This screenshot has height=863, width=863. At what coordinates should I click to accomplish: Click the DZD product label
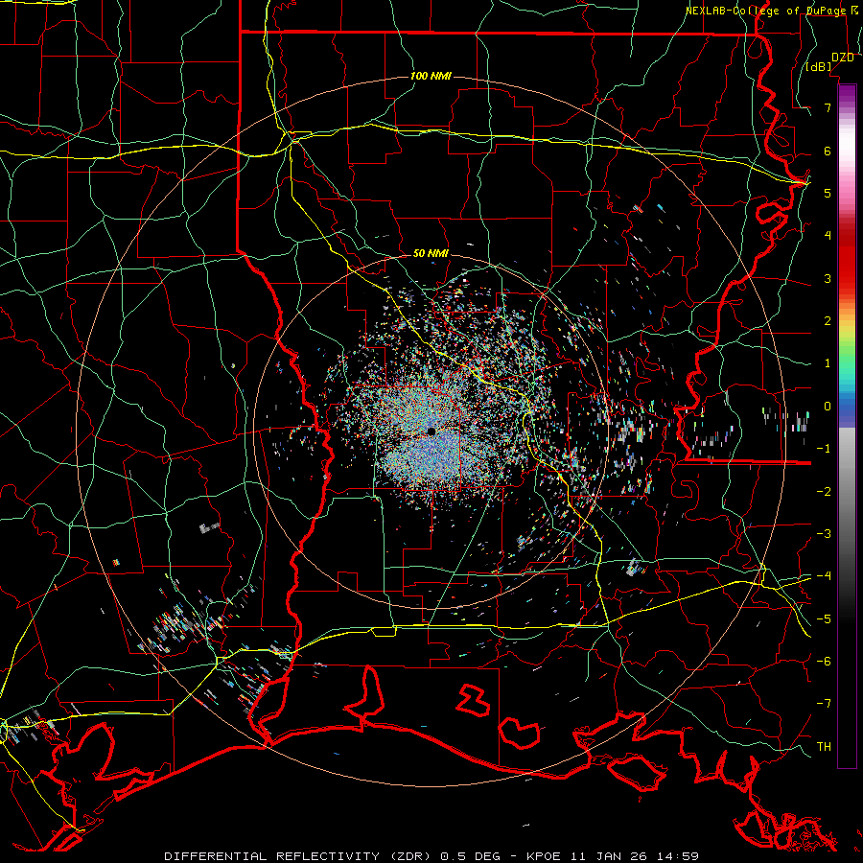coord(842,58)
